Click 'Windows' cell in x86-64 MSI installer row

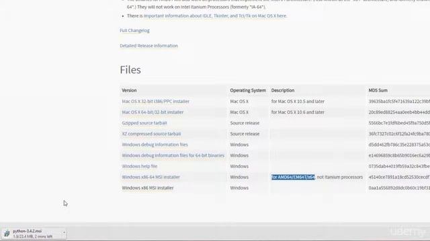(x=239, y=177)
